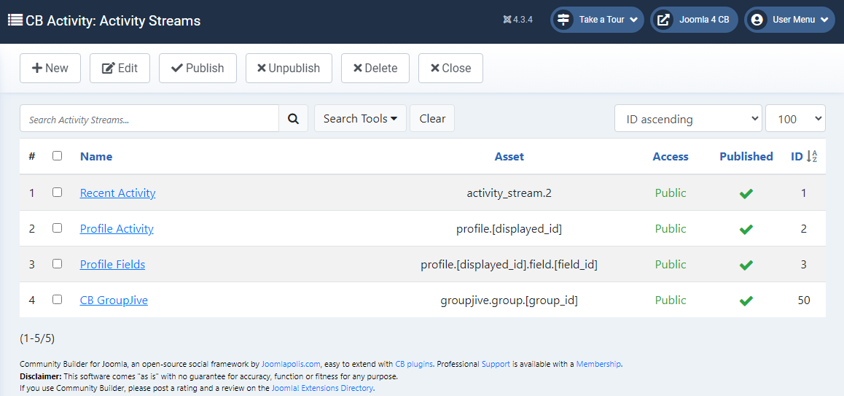Click the Search Activity Streams input field
This screenshot has width=844, height=396.
click(149, 119)
